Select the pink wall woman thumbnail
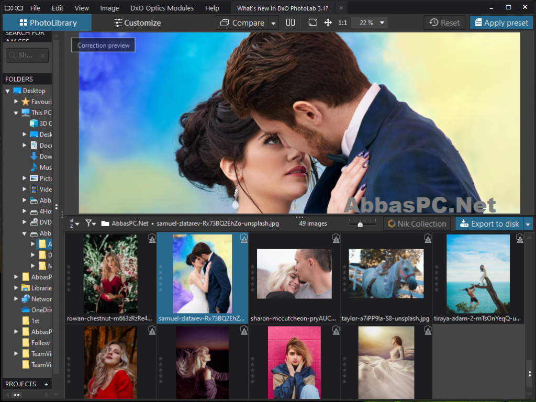 pyautogui.click(x=294, y=362)
